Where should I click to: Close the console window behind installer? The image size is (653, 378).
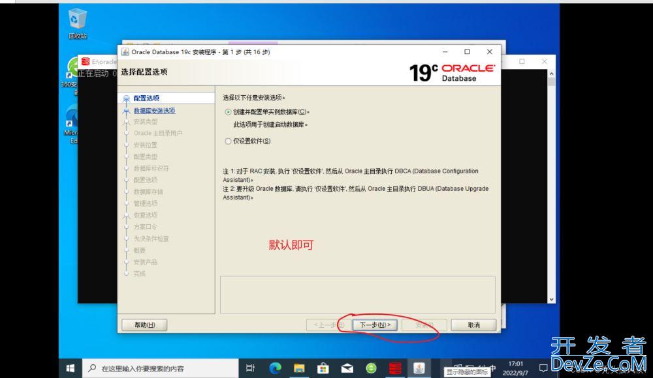(545, 61)
